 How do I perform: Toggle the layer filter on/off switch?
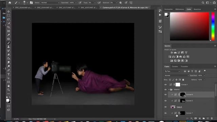pos(205,71)
